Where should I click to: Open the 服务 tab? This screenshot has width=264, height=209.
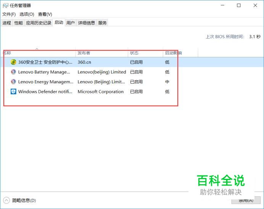(102, 23)
